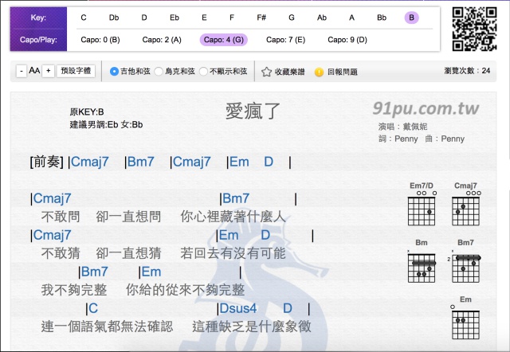
Task: Select 吉他和弦 guitar chord radio
Action: [114, 71]
